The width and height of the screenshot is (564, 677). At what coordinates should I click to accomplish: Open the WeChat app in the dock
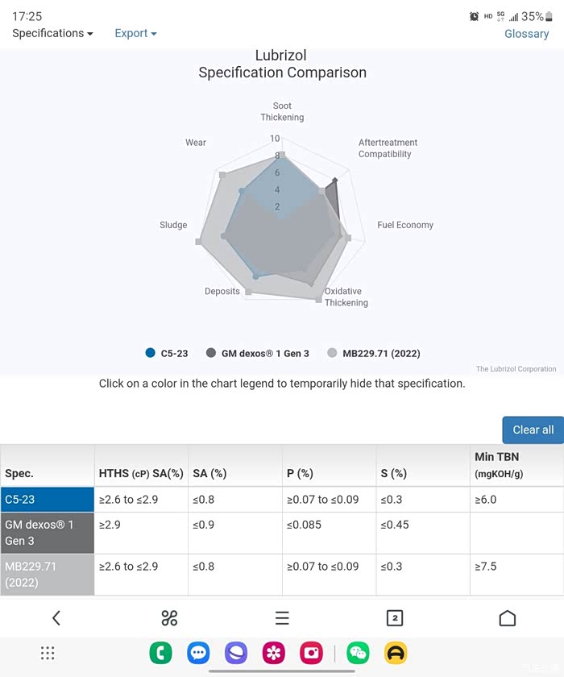pyautogui.click(x=358, y=654)
